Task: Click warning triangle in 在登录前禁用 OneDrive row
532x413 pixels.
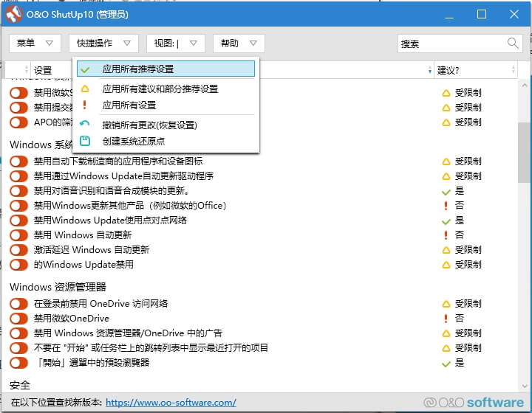Action: tap(446, 304)
